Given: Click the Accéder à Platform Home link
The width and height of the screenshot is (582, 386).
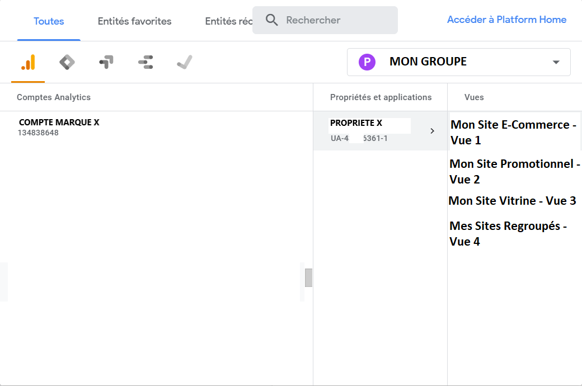Looking at the screenshot, I should (x=506, y=20).
